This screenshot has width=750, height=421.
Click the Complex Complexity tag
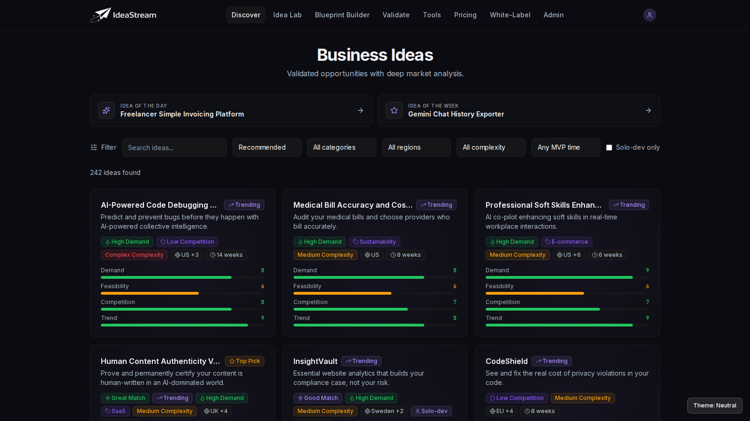(x=134, y=255)
